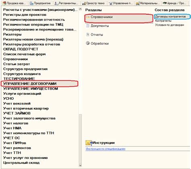Select Справочники in the left list
The height and width of the screenshot is (169, 191).
pyautogui.click(x=15, y=59)
